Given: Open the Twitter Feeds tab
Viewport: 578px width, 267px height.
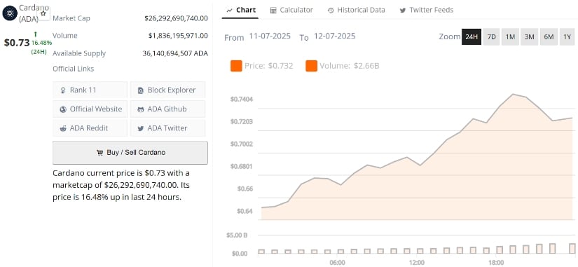Looking at the screenshot, I should 427,11.
